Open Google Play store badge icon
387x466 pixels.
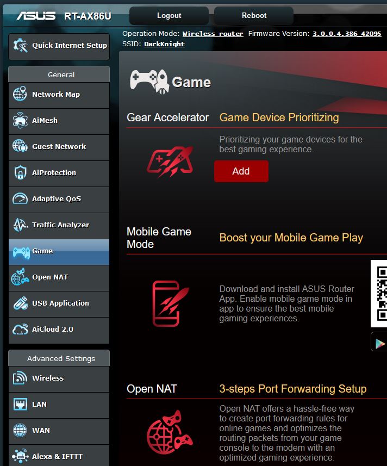point(379,342)
